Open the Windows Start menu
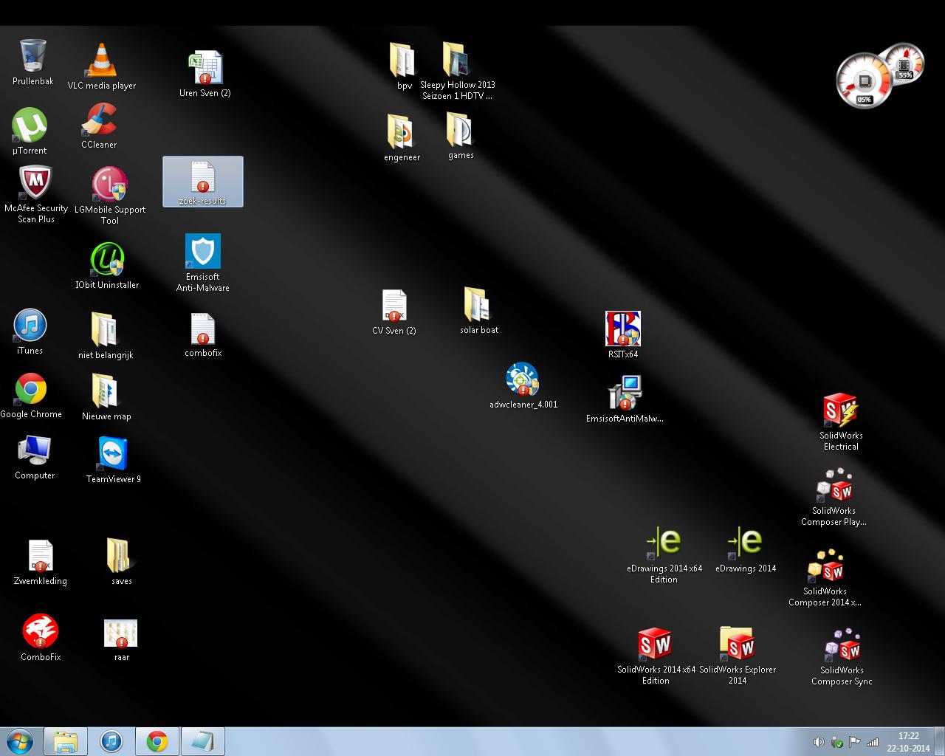 pos(20,741)
